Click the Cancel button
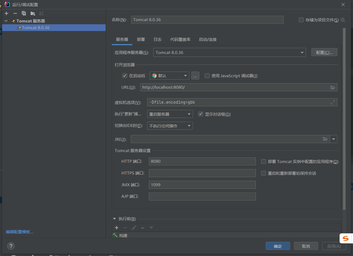This screenshot has width=353, height=256. pyautogui.click(x=306, y=246)
